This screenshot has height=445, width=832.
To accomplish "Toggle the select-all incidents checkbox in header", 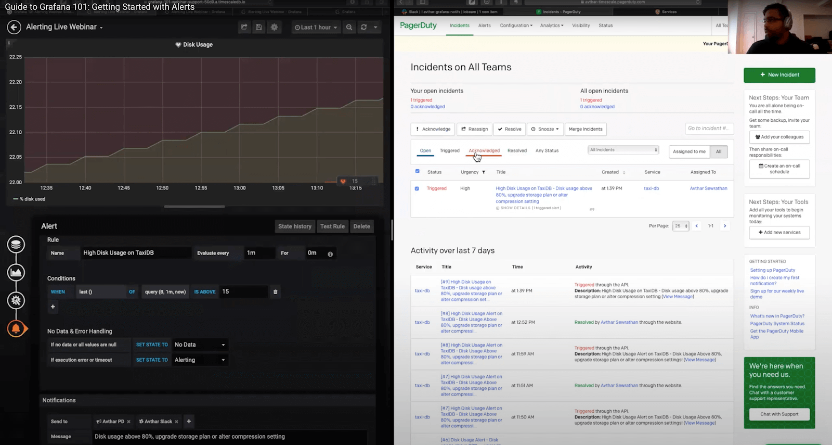I will tap(417, 171).
